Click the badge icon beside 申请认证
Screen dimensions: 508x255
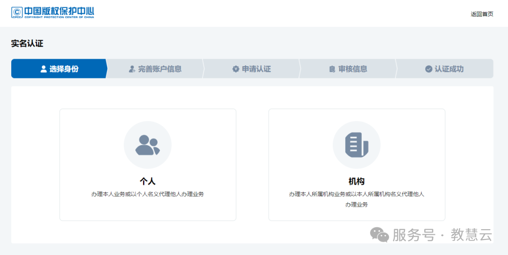236,69
